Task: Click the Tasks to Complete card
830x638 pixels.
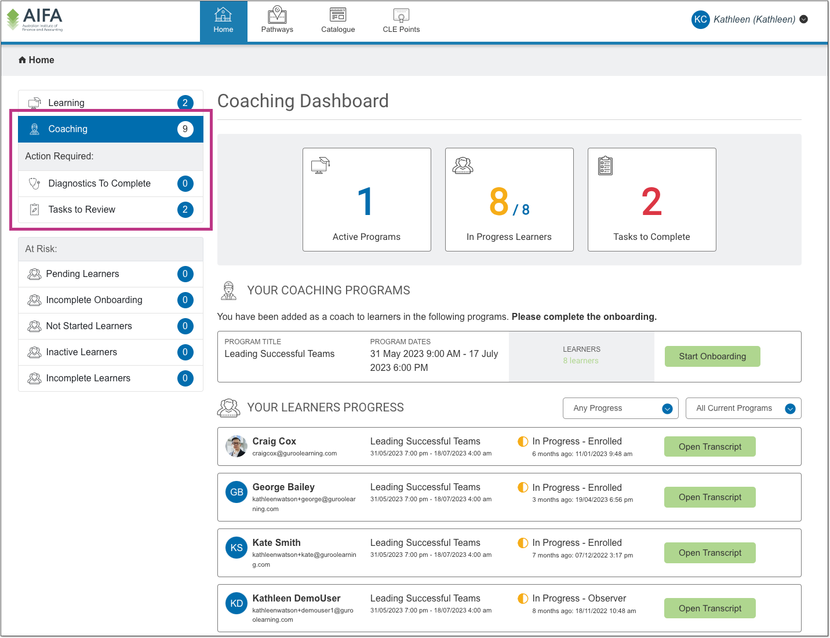Action: coord(651,199)
